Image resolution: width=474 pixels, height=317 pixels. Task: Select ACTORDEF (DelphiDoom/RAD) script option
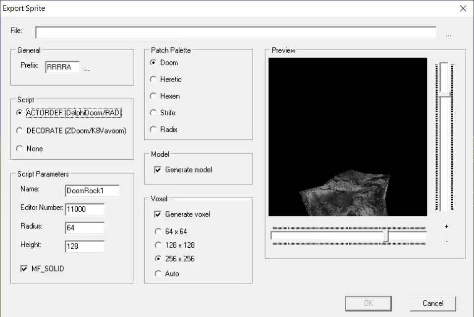(69, 113)
